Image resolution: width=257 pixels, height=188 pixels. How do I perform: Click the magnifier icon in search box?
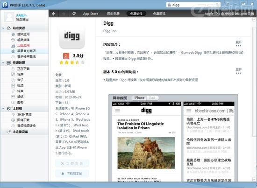click(x=217, y=5)
